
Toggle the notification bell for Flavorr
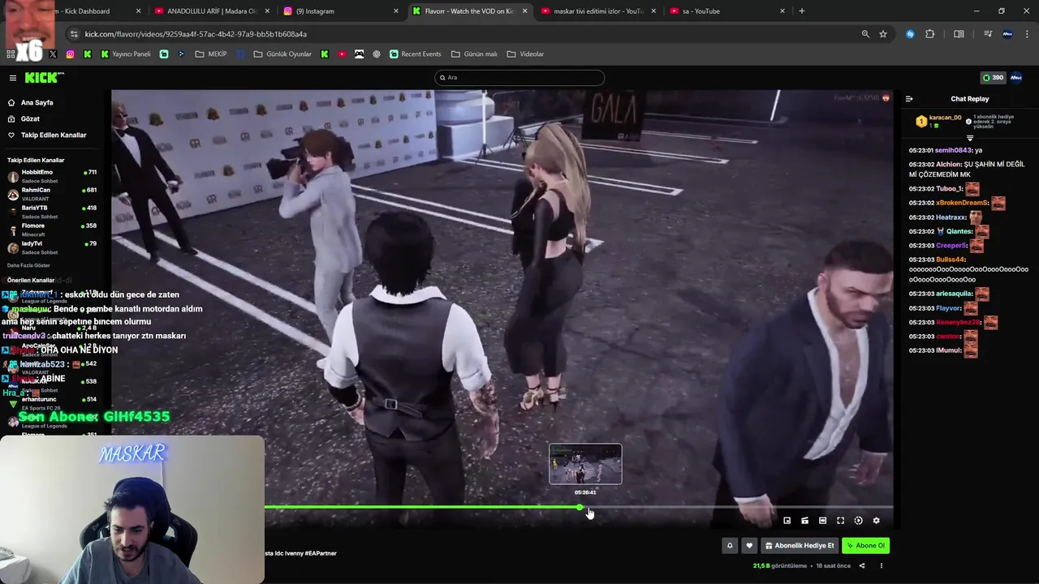(730, 546)
